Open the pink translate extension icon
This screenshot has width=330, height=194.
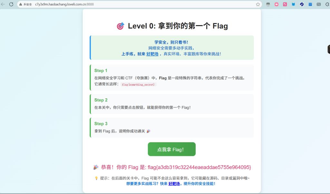pyautogui.click(x=285, y=5)
